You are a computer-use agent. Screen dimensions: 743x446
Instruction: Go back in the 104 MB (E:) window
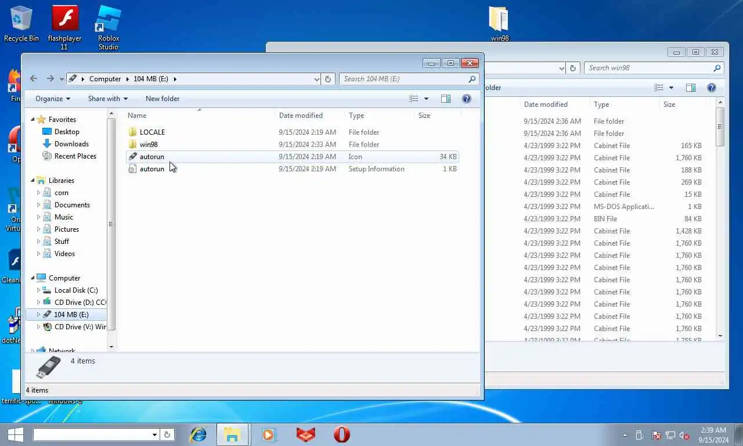[x=34, y=79]
